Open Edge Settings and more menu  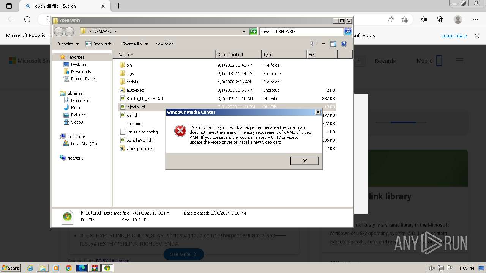[475, 19]
